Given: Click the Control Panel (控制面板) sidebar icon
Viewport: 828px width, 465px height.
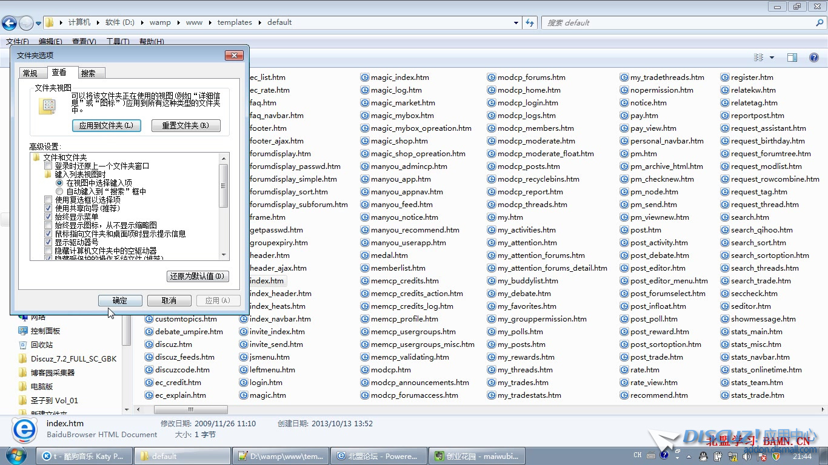Looking at the screenshot, I should (x=23, y=331).
